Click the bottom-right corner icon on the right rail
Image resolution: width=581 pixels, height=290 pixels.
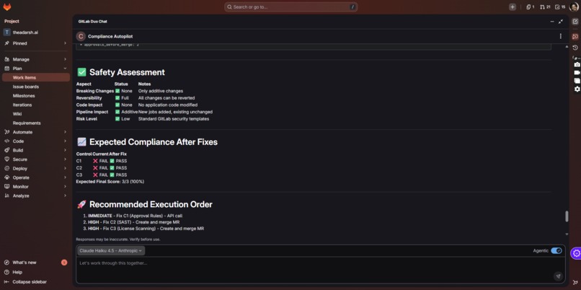pos(575,282)
